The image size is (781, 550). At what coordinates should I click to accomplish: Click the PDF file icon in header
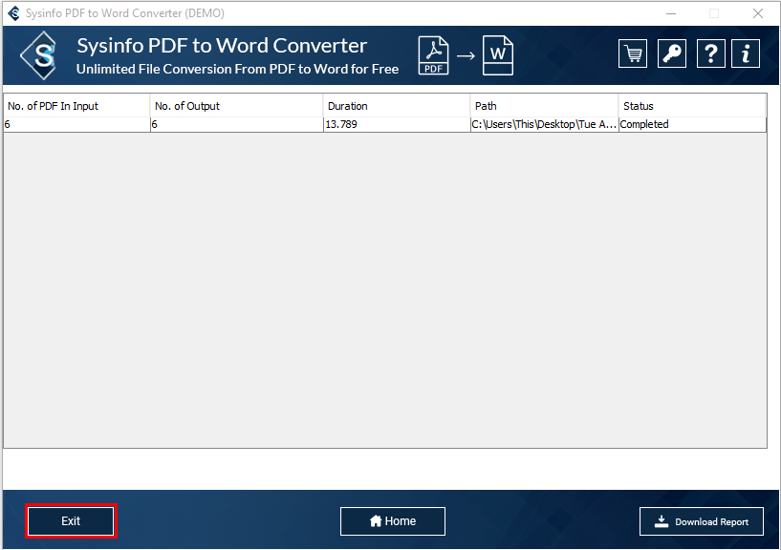click(434, 55)
